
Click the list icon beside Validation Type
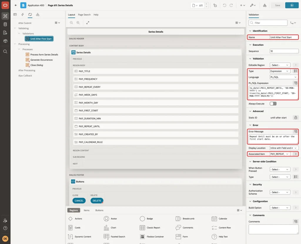(296, 71)
